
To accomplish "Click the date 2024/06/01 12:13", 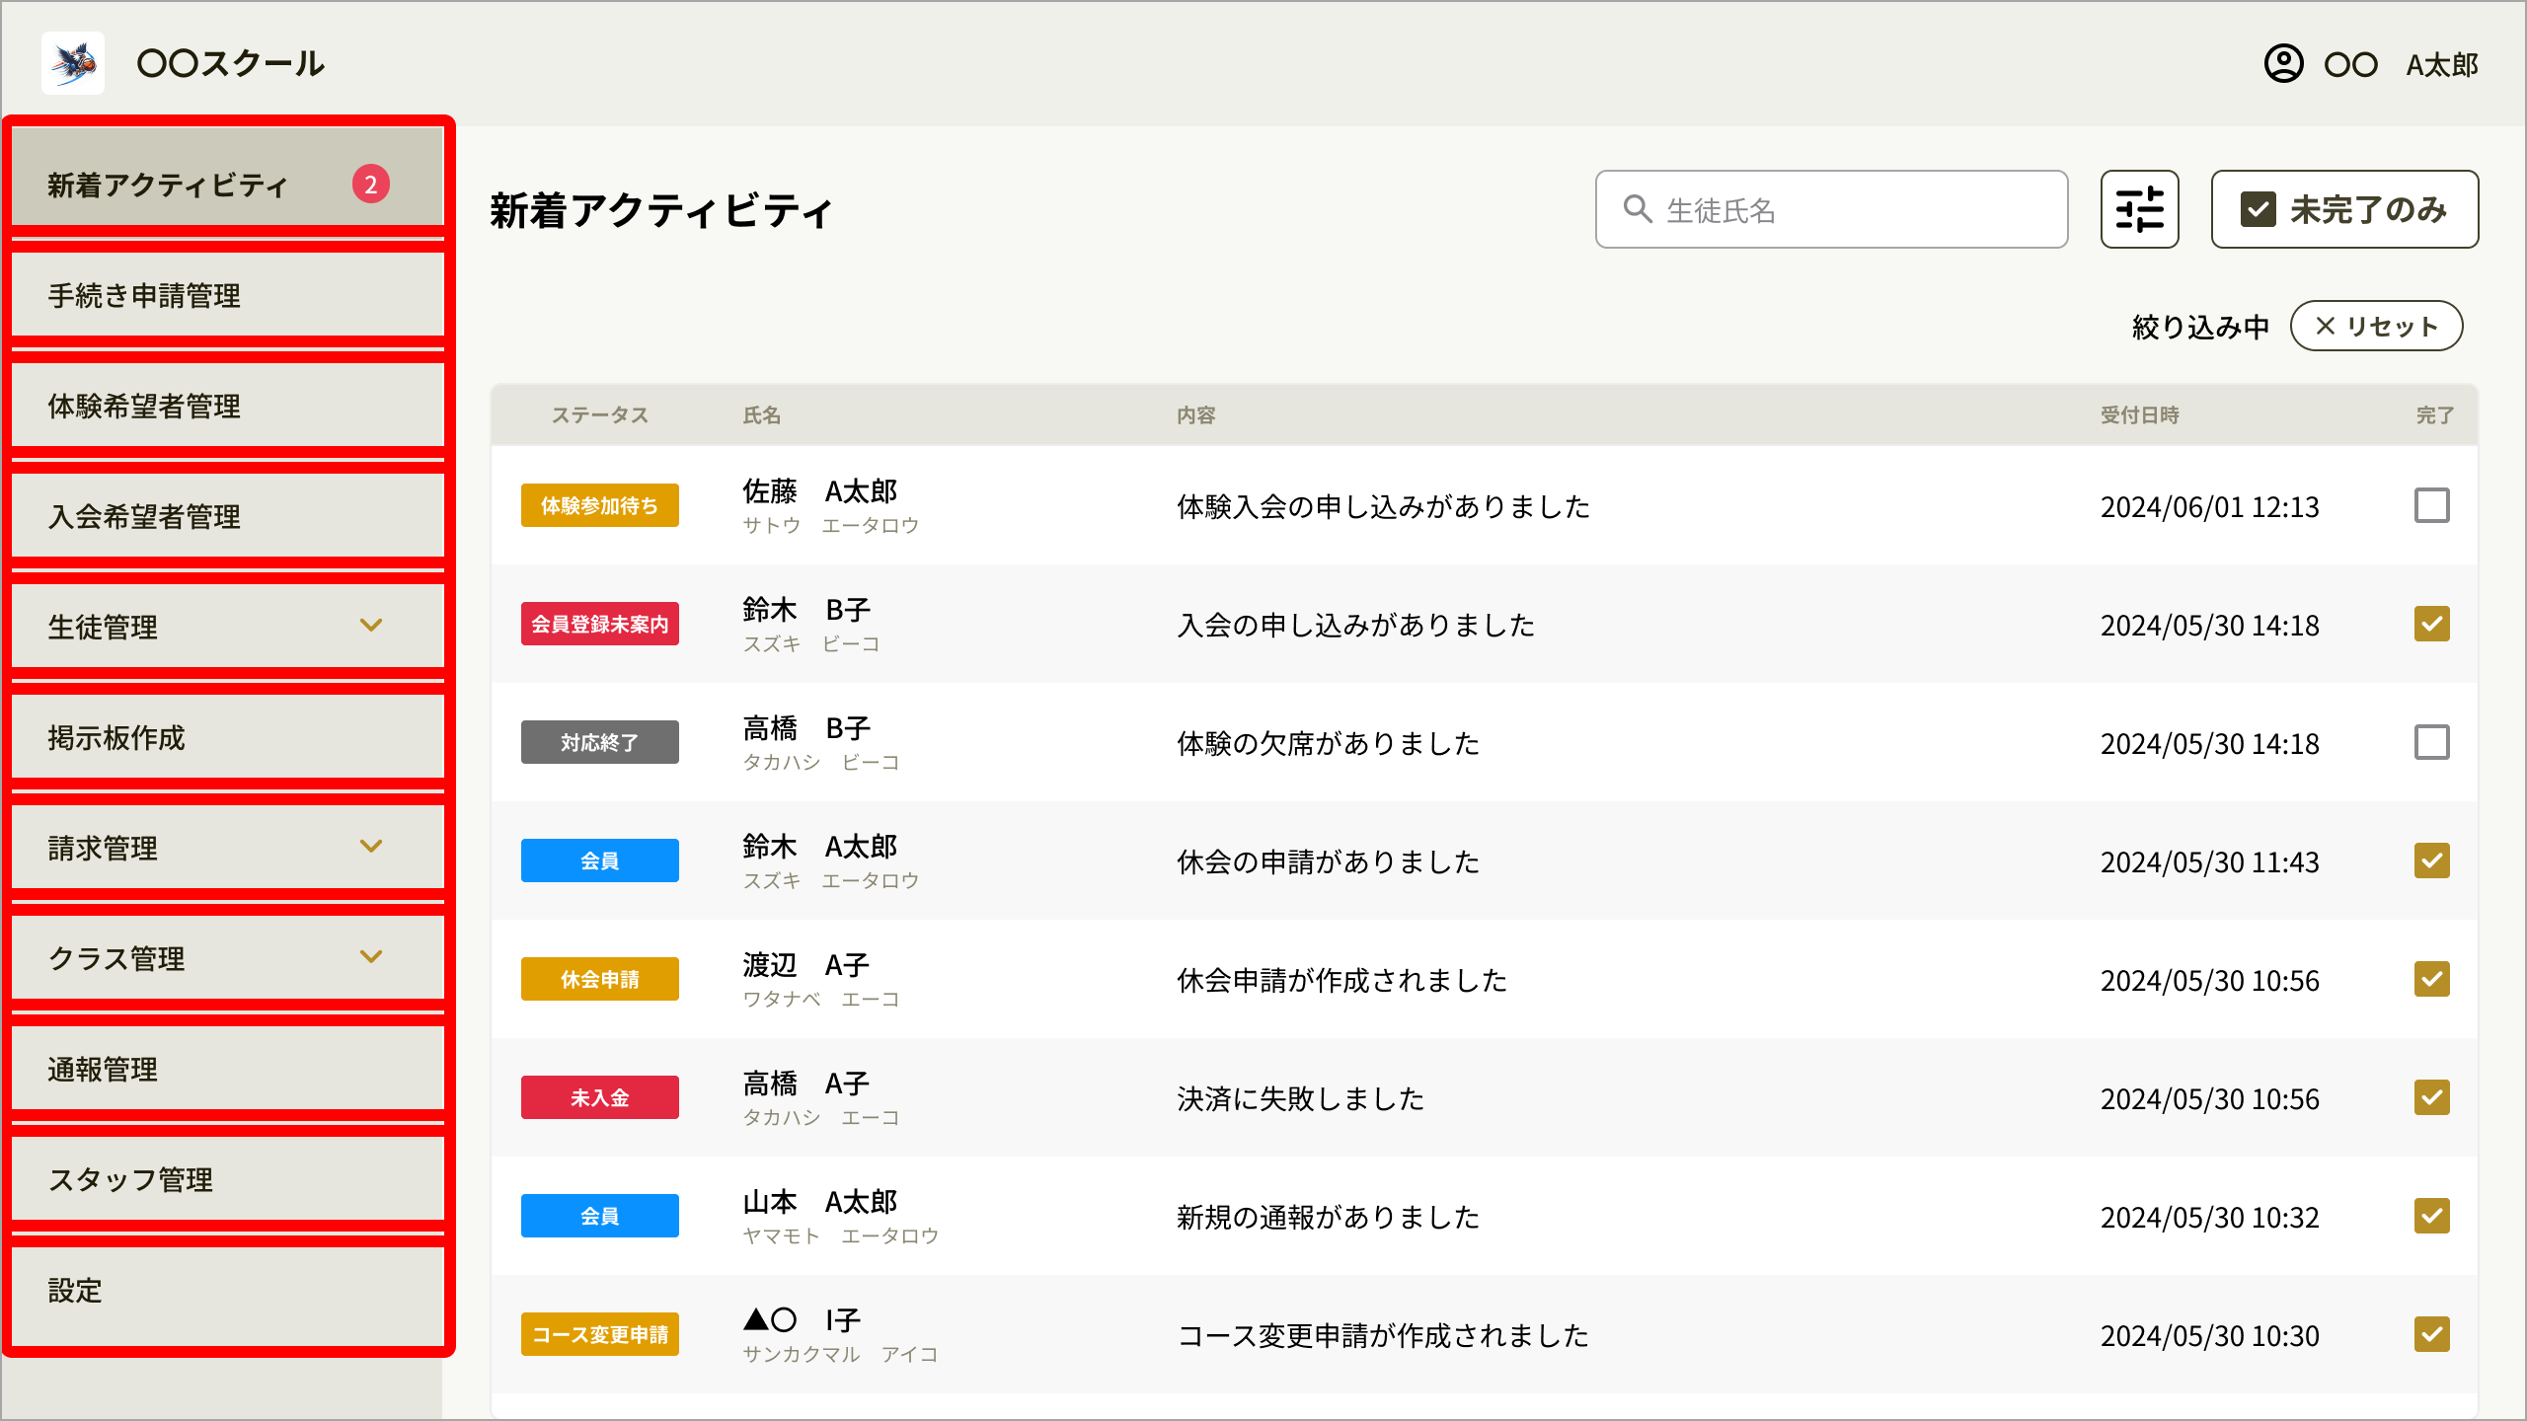I will (2209, 506).
